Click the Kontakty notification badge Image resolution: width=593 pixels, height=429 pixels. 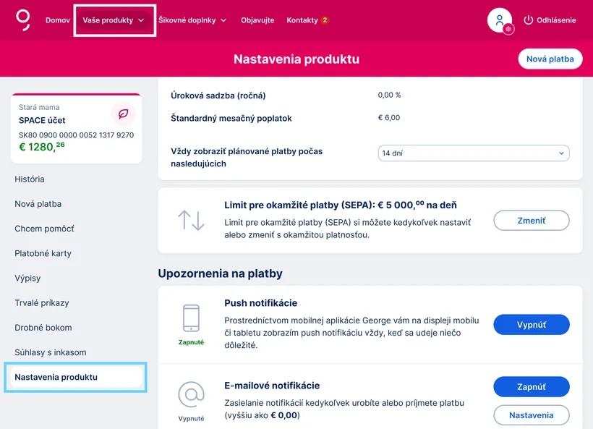325,20
